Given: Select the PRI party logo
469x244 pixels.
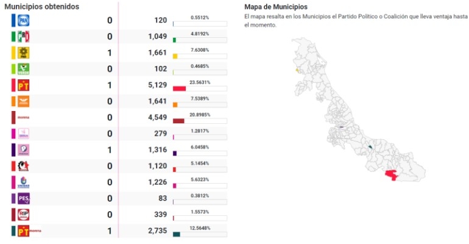Looking at the screenshot, I should tap(23, 37).
